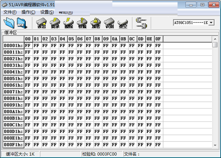The height and width of the screenshot is (158, 221).
Task: Click the app chip icon in title bar
Action: click(x=4, y=5)
